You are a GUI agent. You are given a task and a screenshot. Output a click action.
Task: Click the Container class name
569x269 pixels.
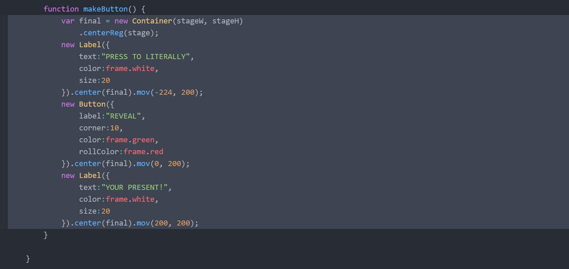152,21
